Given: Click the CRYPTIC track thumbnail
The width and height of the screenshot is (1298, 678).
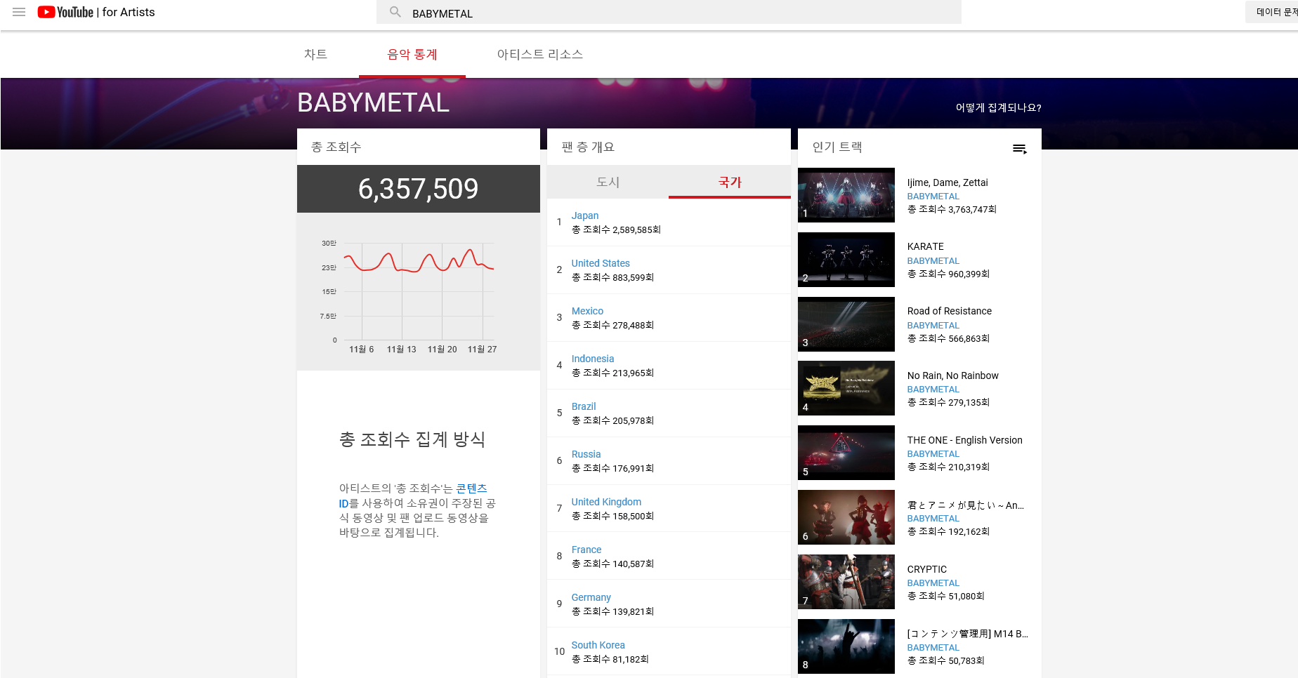Looking at the screenshot, I should click(x=846, y=582).
